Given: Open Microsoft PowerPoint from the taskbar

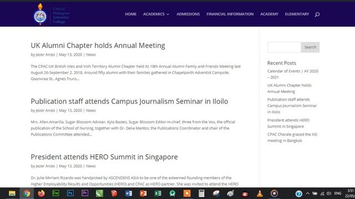Looking at the screenshot, I should click(x=143, y=193).
